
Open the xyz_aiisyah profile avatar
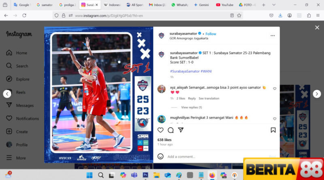161,89
